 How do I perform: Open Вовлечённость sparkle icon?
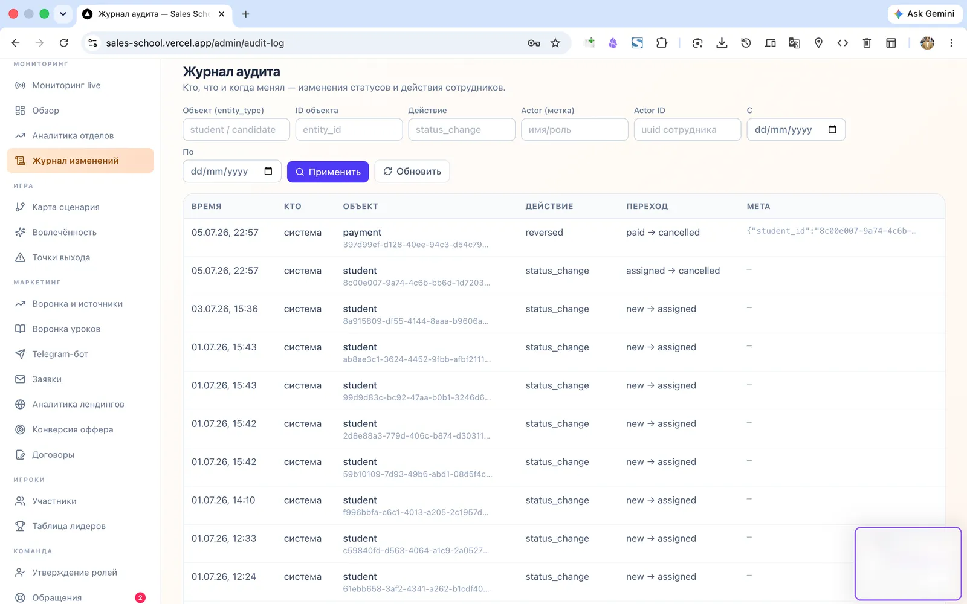pyautogui.click(x=20, y=232)
